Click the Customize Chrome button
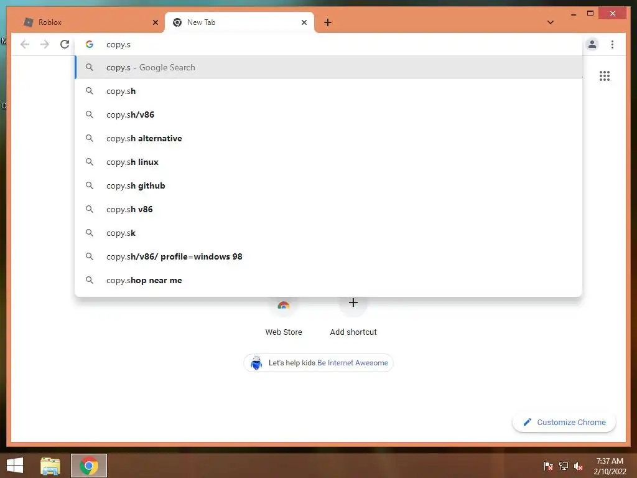Viewport: 637px width, 478px height. 564,423
